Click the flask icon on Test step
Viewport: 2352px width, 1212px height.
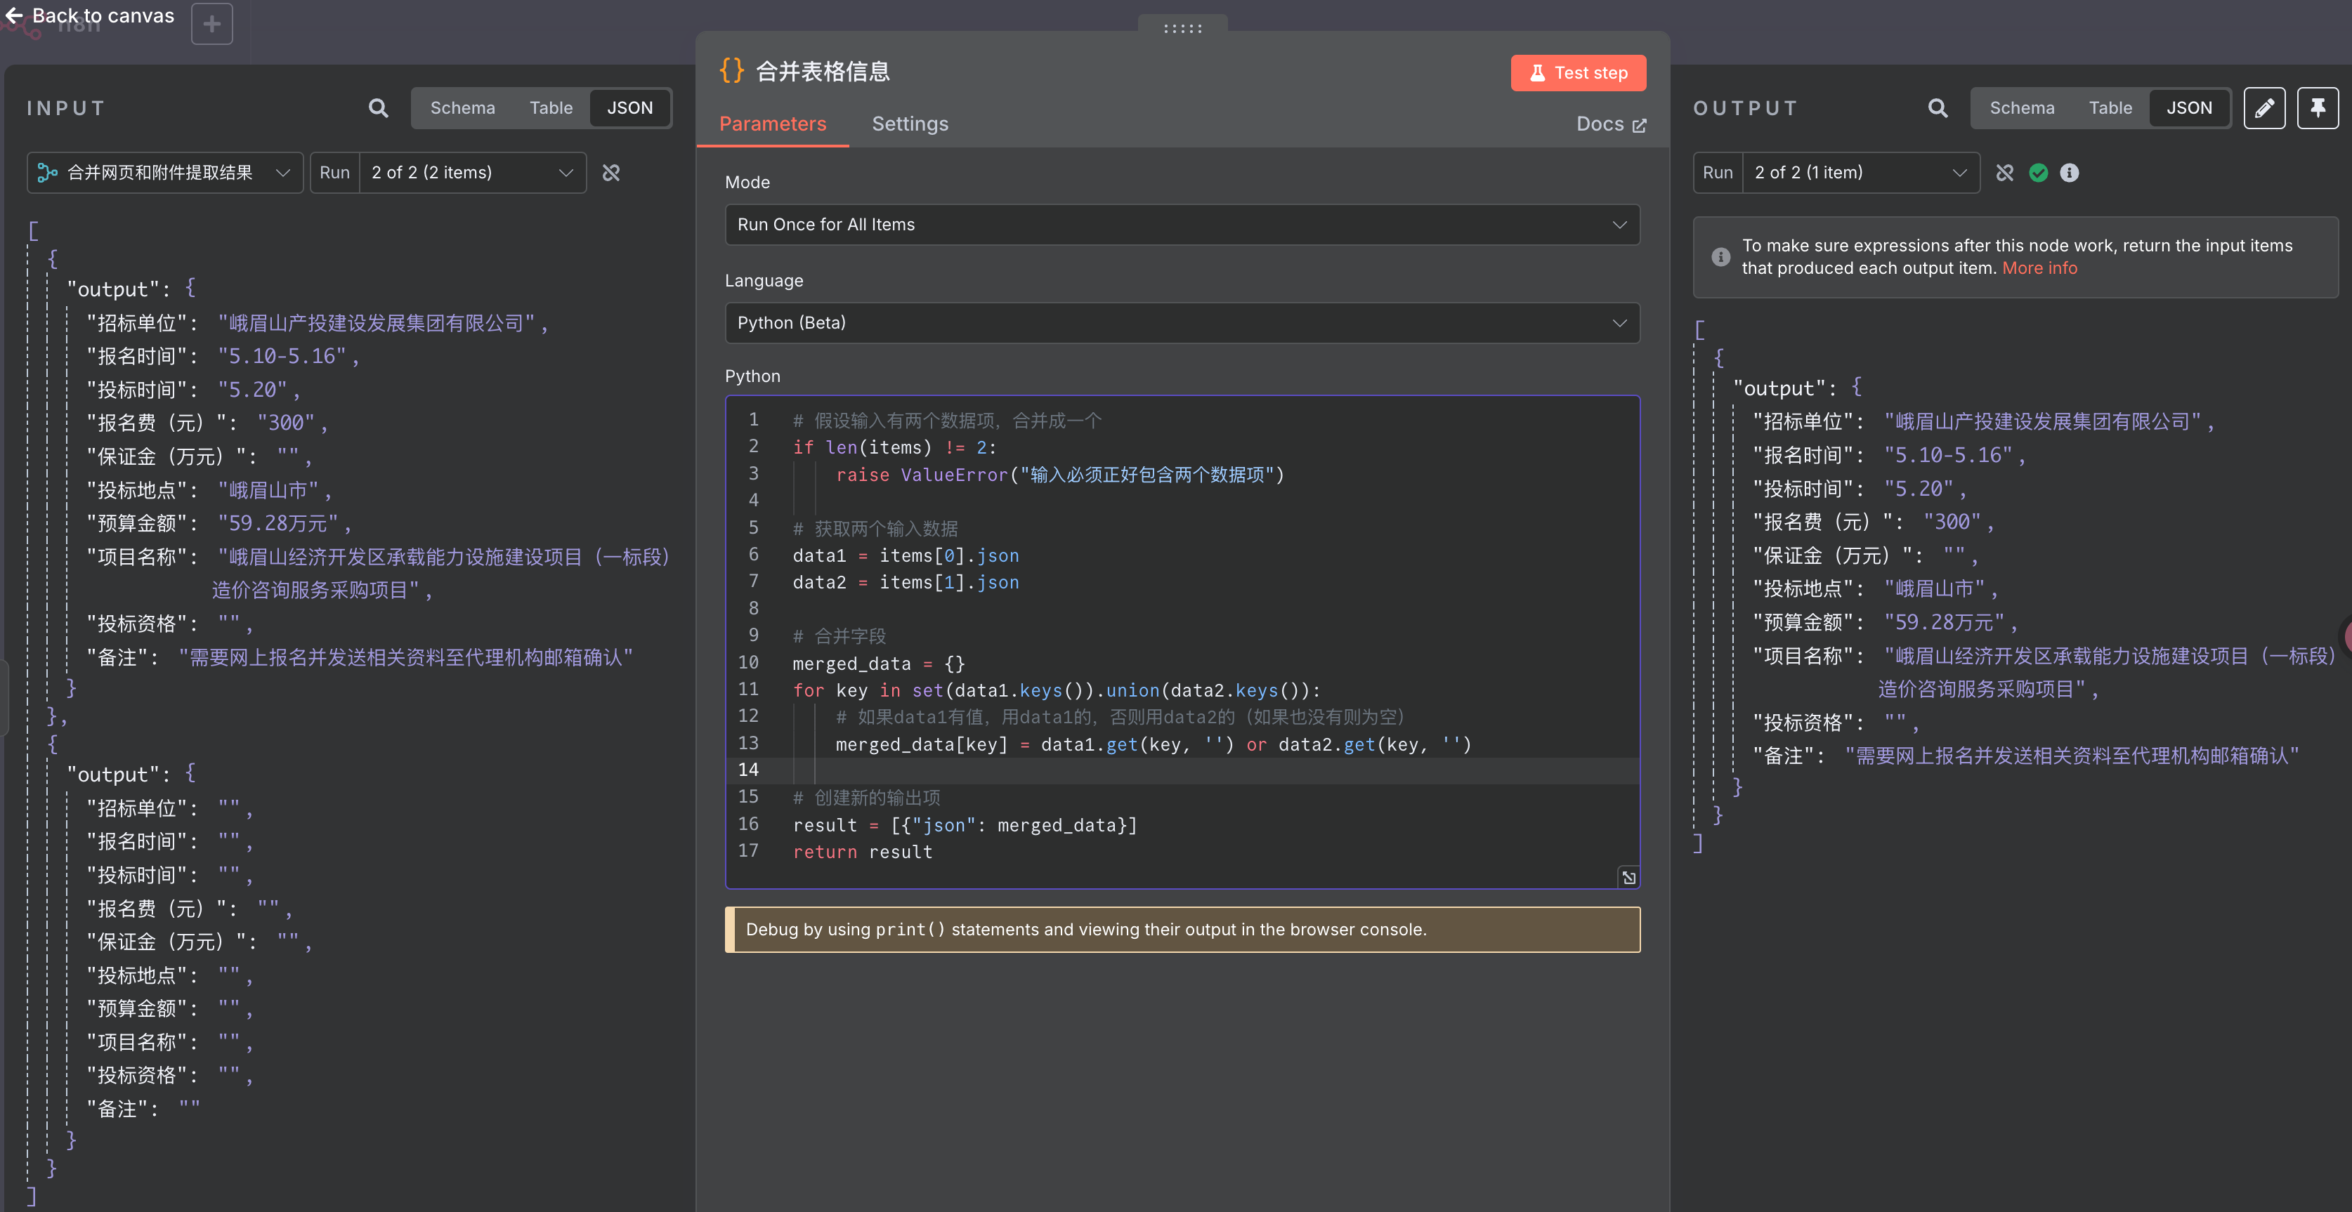click(x=1538, y=73)
